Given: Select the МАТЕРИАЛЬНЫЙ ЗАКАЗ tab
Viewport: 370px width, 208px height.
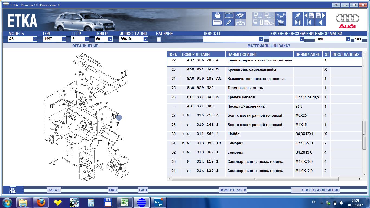Looking at the screenshot, I should [x=269, y=46].
